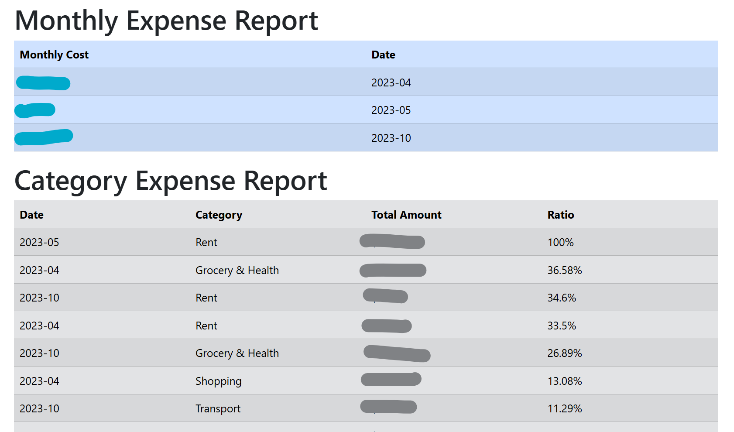Click the 36.58% ratio value
The image size is (734, 432).
pyautogui.click(x=565, y=270)
